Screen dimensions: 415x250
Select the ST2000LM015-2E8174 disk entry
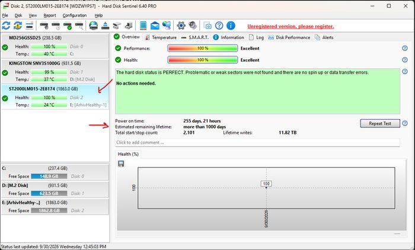pyautogui.click(x=55, y=97)
